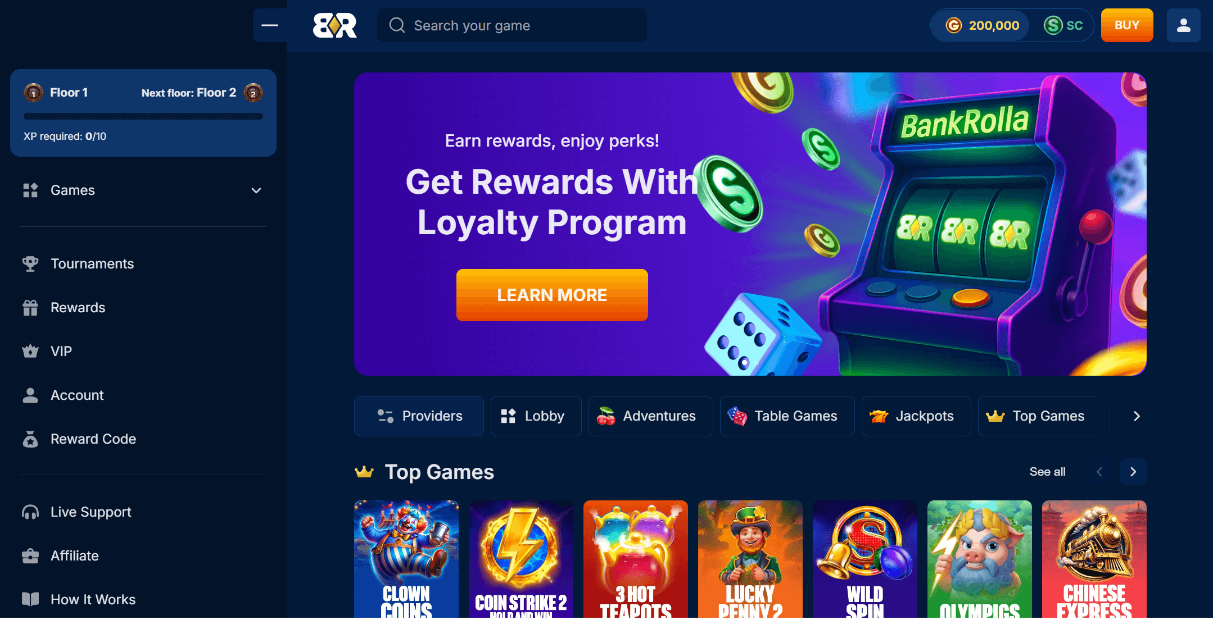The image size is (1213, 620).
Task: Select the Table Games category tab
Action: click(787, 416)
